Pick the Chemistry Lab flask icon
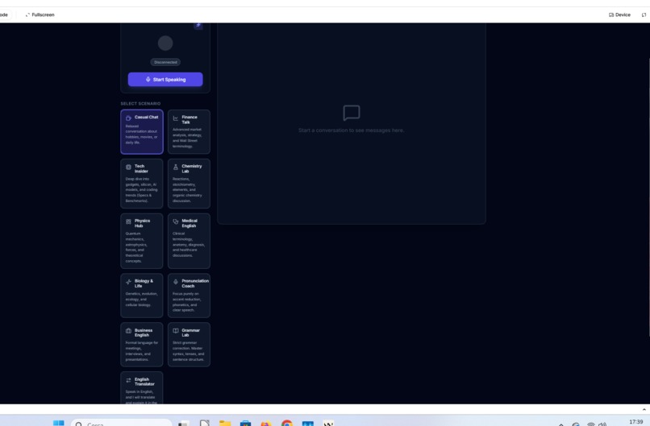This screenshot has width=650, height=426. (175, 167)
